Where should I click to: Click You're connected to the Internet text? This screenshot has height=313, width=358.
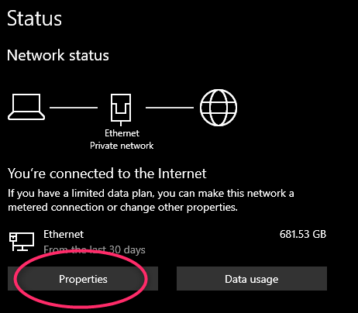107,174
